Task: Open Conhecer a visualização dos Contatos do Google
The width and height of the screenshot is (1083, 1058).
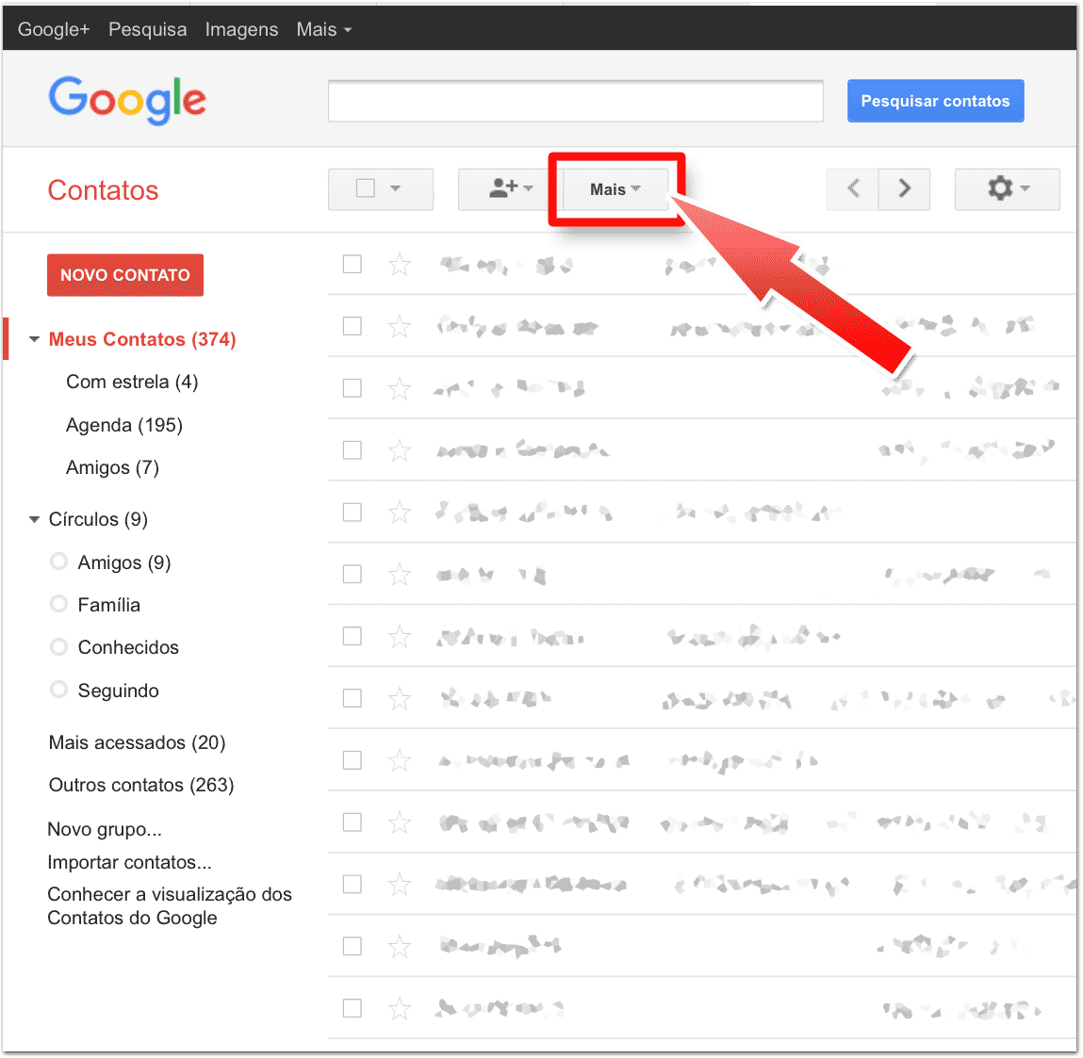Action: coord(170,906)
